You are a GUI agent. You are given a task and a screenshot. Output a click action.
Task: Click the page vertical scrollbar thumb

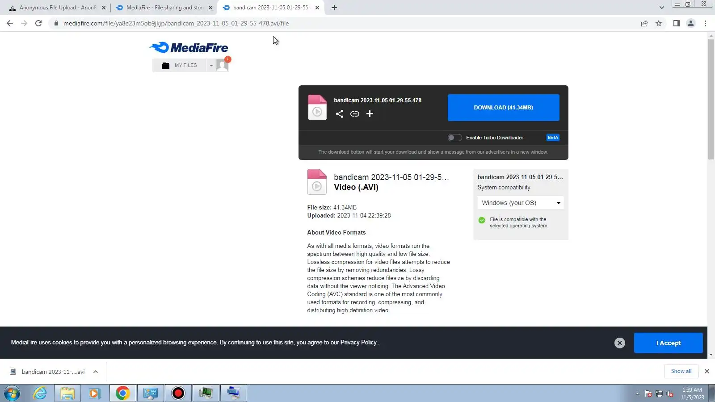(711, 100)
